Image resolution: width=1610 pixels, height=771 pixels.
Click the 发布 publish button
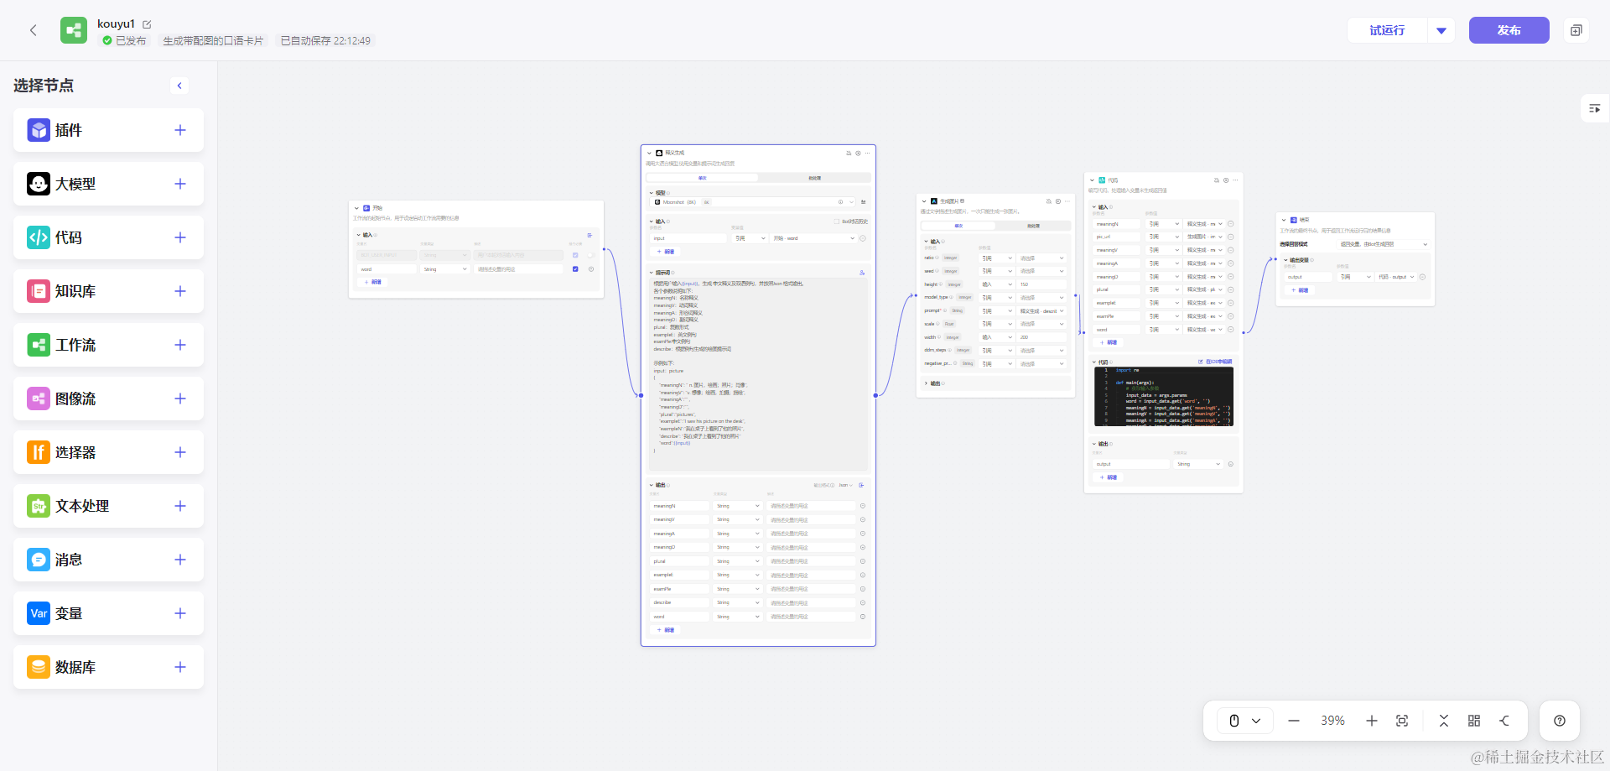coord(1509,30)
